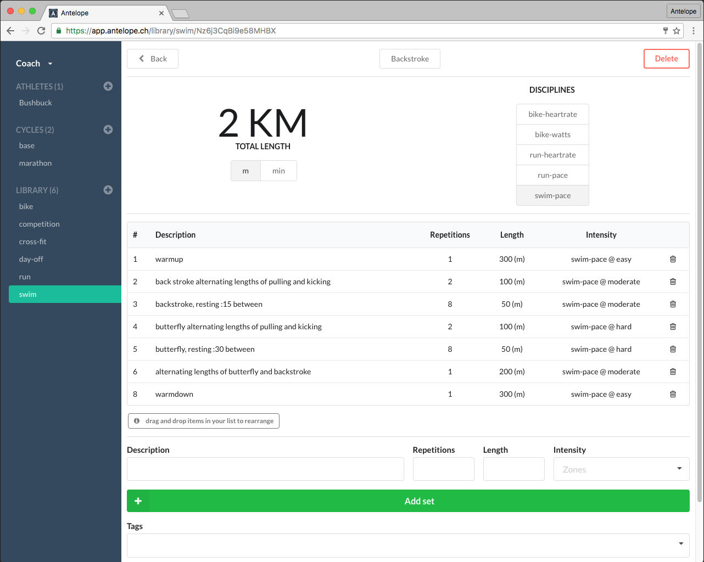Screen dimensions: 704x562
Task: Switch total length unit to m
Action: 245,171
